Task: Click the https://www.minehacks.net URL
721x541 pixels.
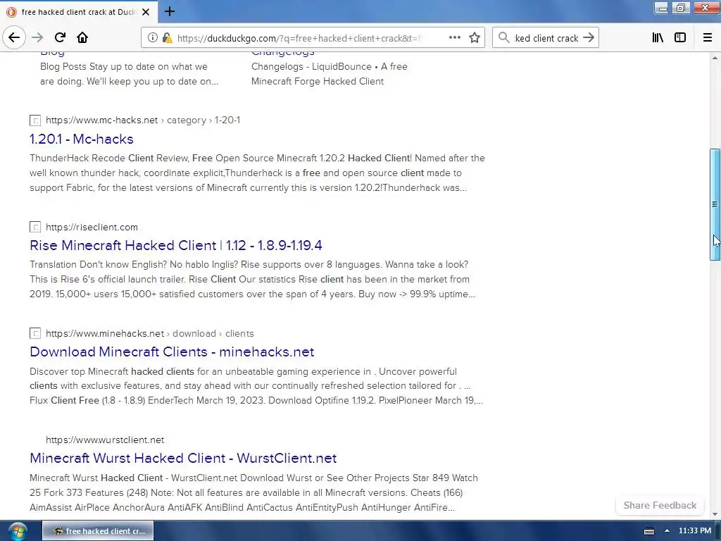Action: 105,333
